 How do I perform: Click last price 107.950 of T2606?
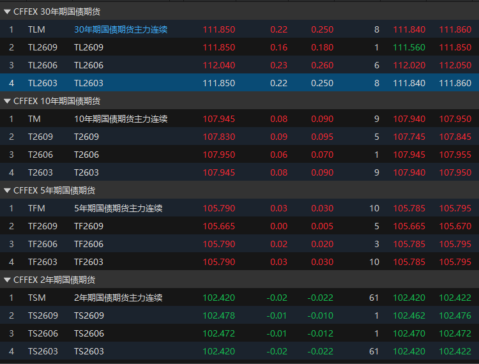218,155
